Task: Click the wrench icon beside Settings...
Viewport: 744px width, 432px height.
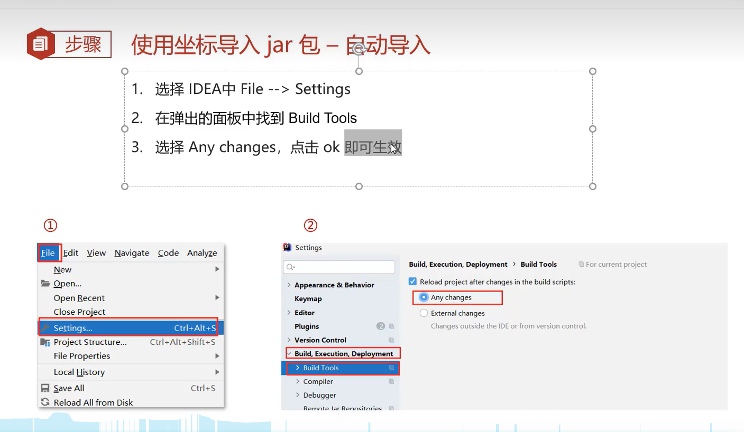Action: (x=45, y=328)
